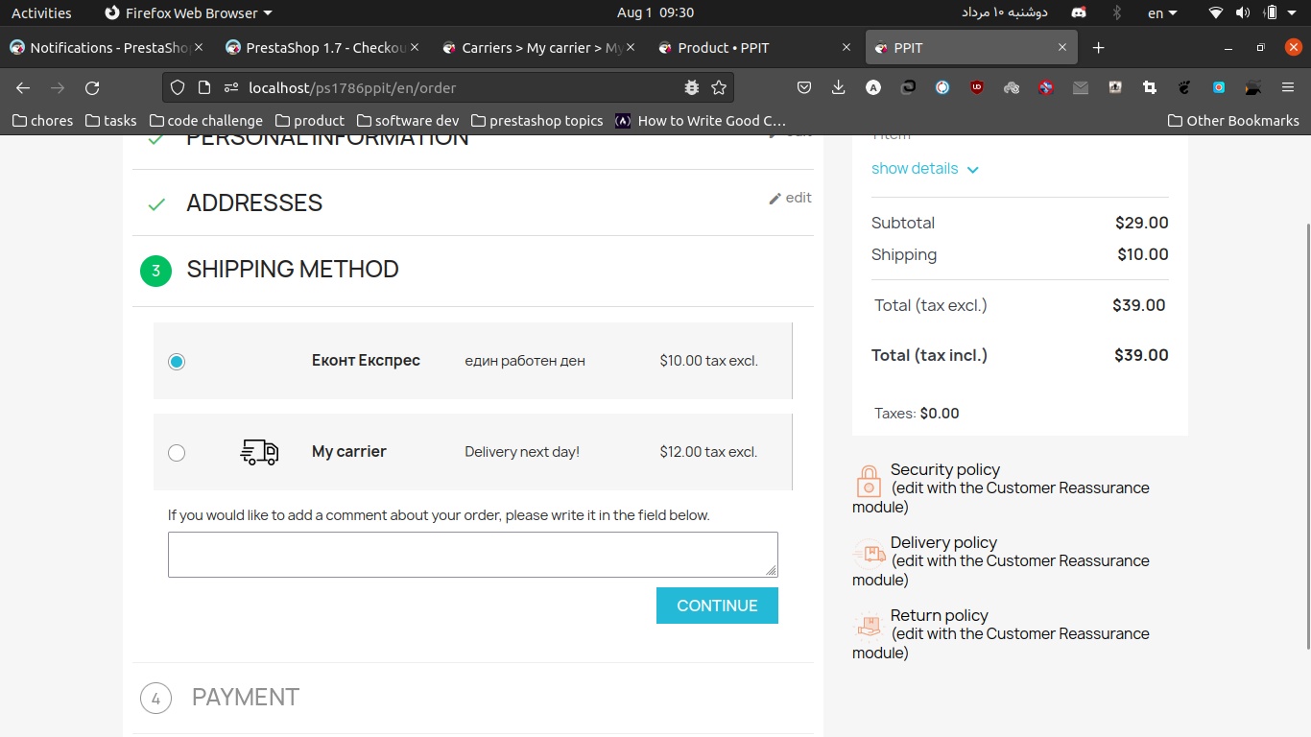
Task: Click the bug debug icon in address bar
Action: tap(691, 87)
